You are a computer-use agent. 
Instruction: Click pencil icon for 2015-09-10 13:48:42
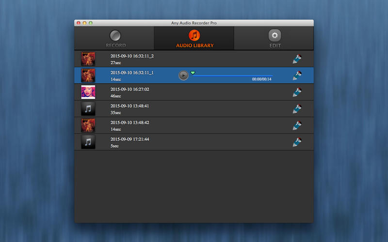(x=297, y=125)
